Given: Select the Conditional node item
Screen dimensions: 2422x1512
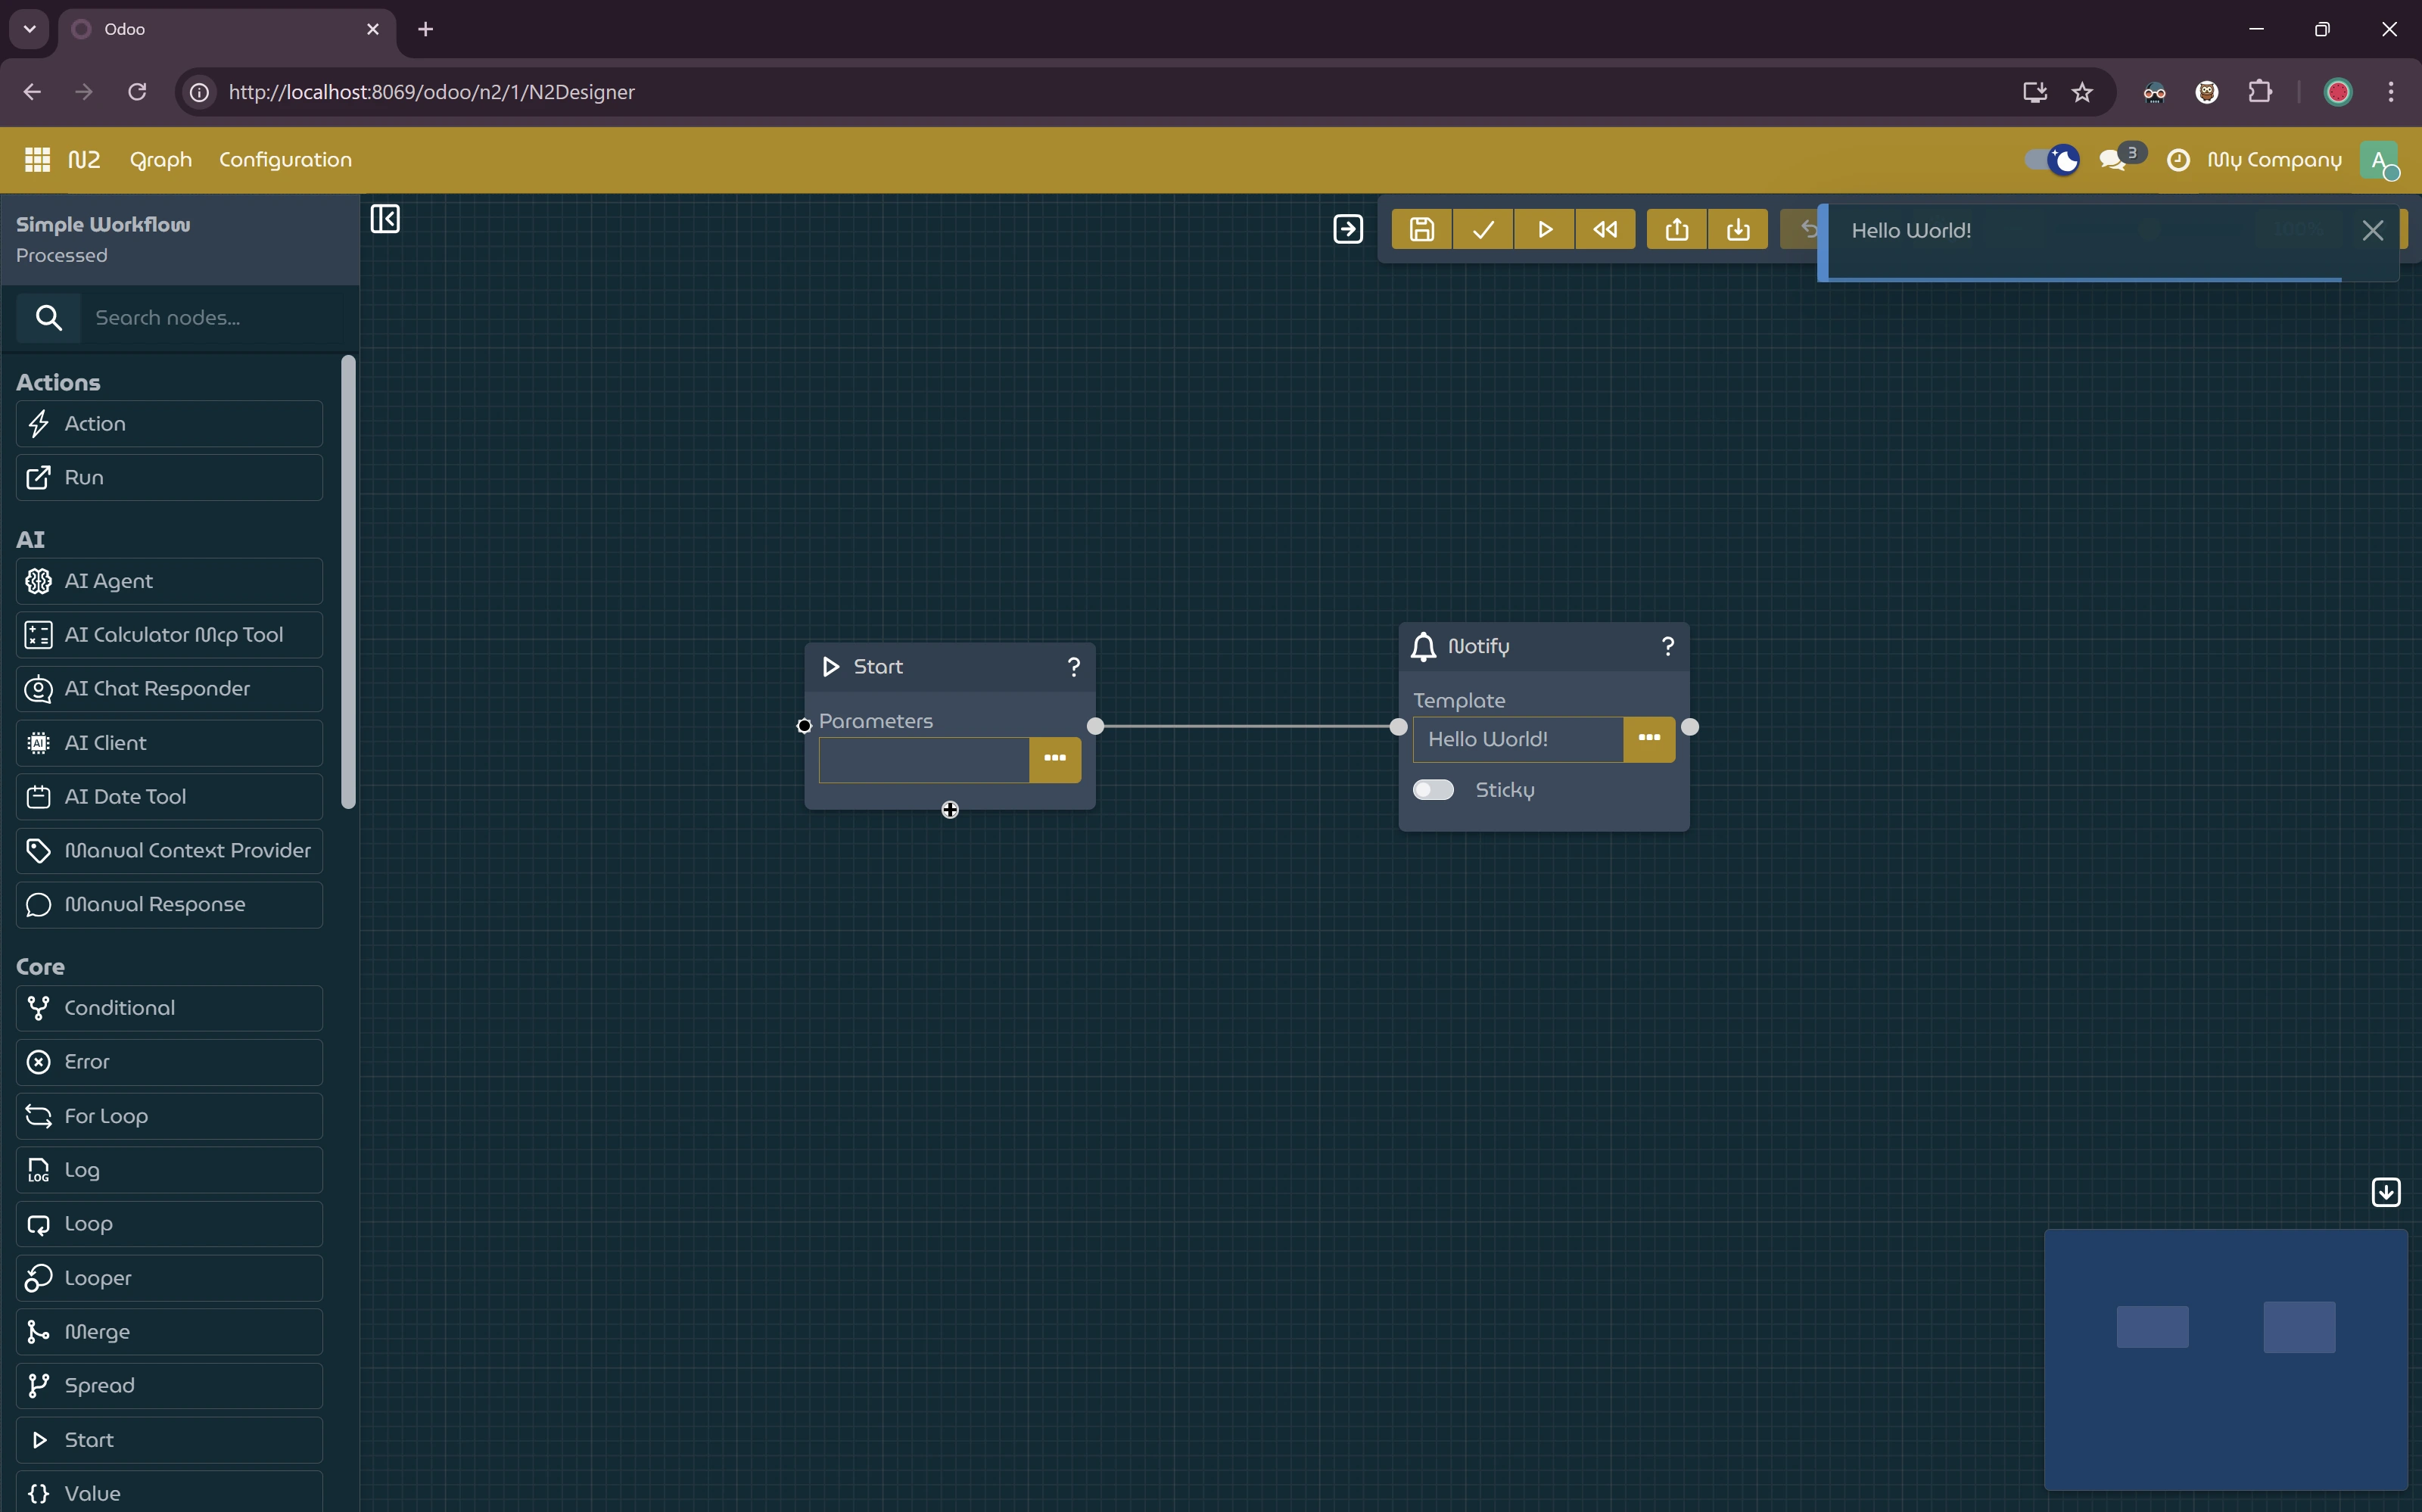Looking at the screenshot, I should pyautogui.click(x=169, y=1008).
